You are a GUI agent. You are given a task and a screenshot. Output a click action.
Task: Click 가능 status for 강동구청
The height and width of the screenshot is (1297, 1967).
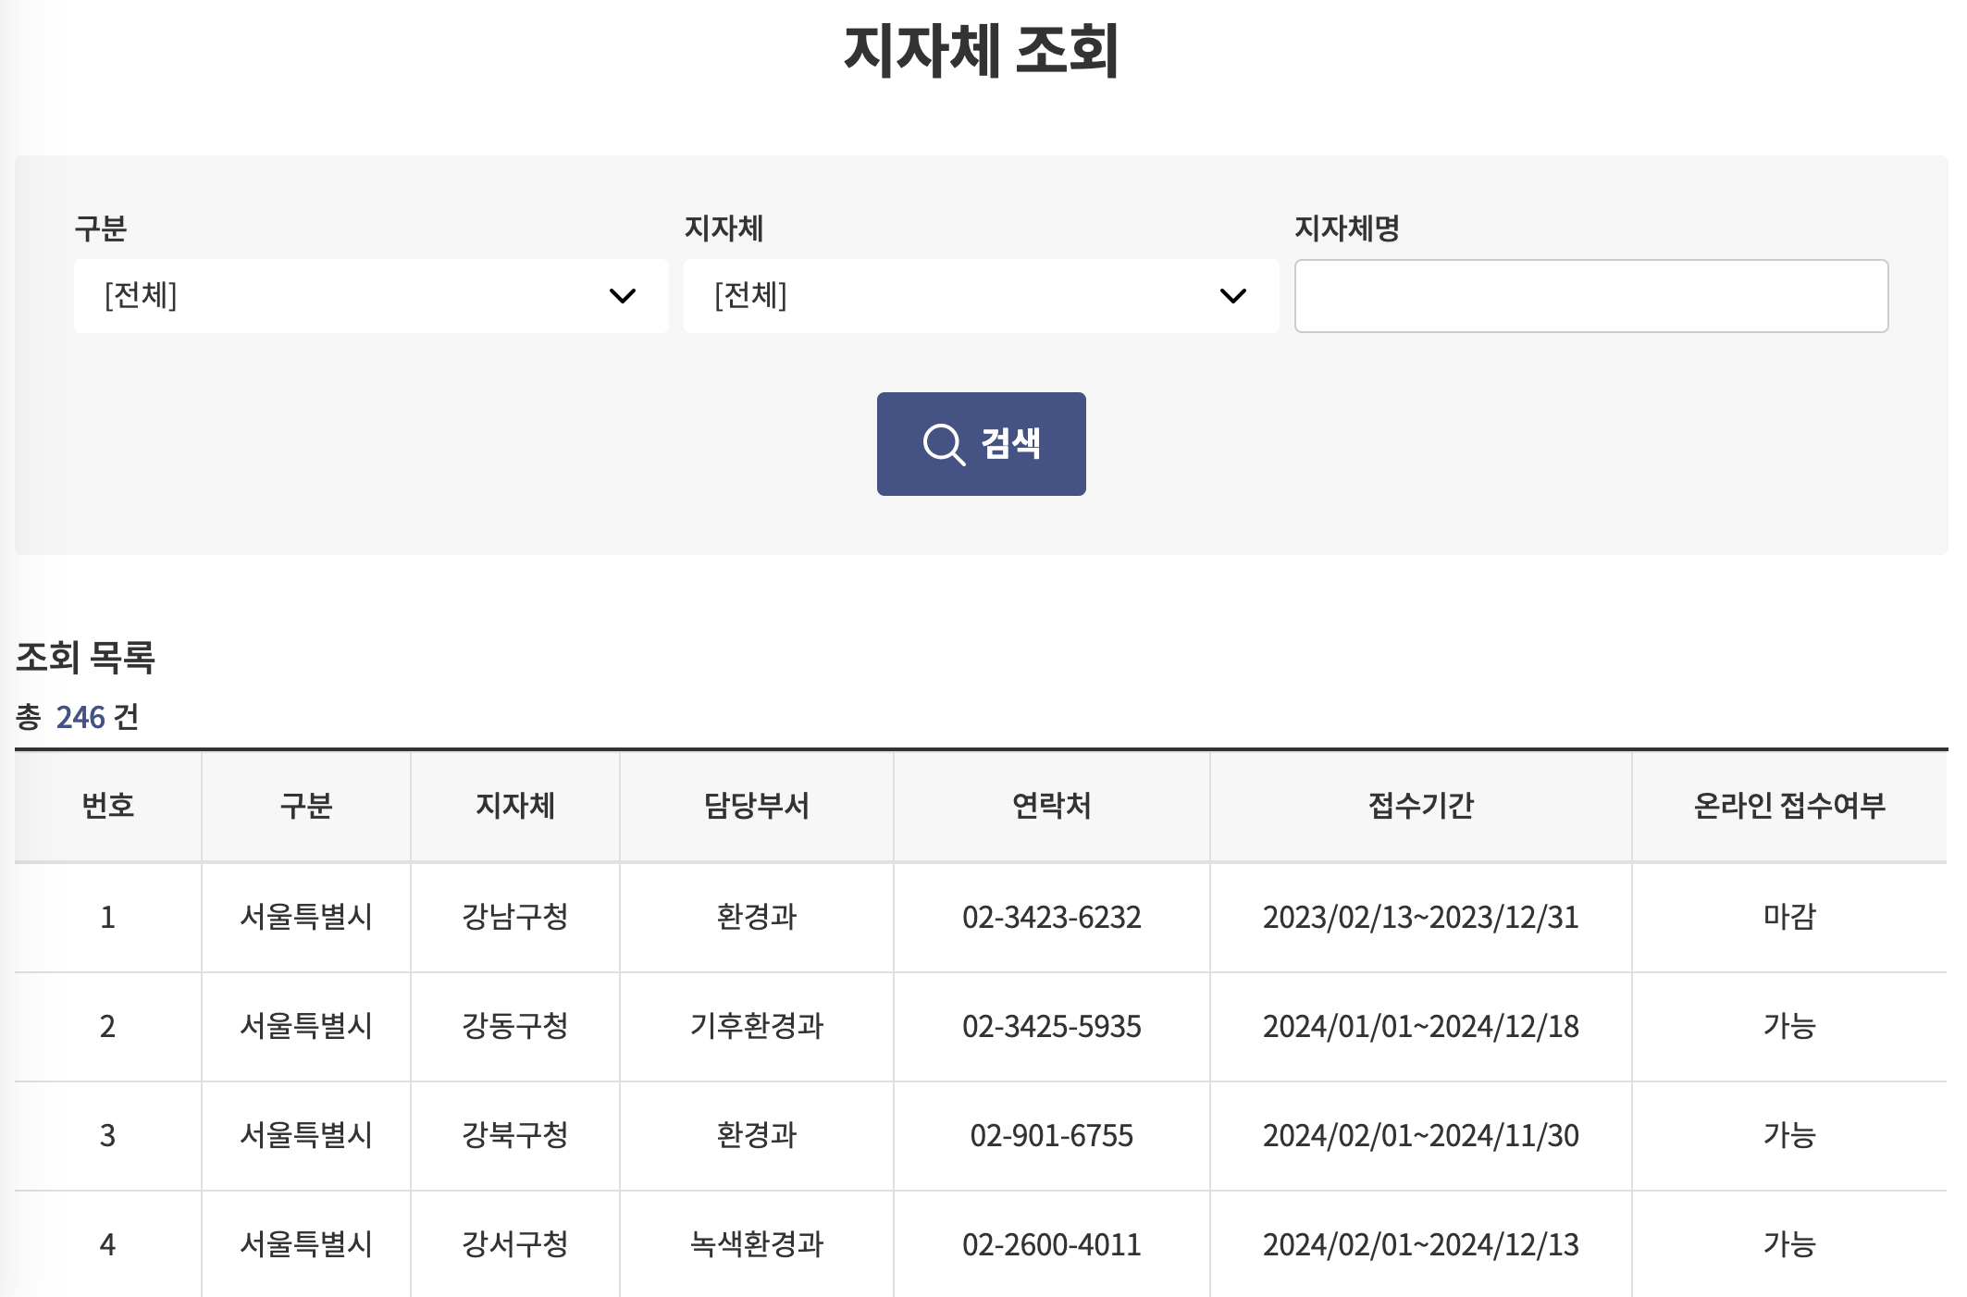1788,1026
